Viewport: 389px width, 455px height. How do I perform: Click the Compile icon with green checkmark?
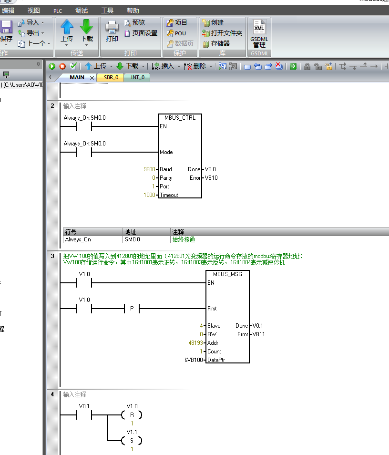point(72,66)
